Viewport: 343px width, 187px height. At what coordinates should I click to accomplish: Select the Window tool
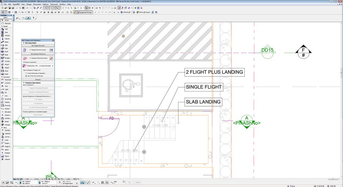[6, 35]
